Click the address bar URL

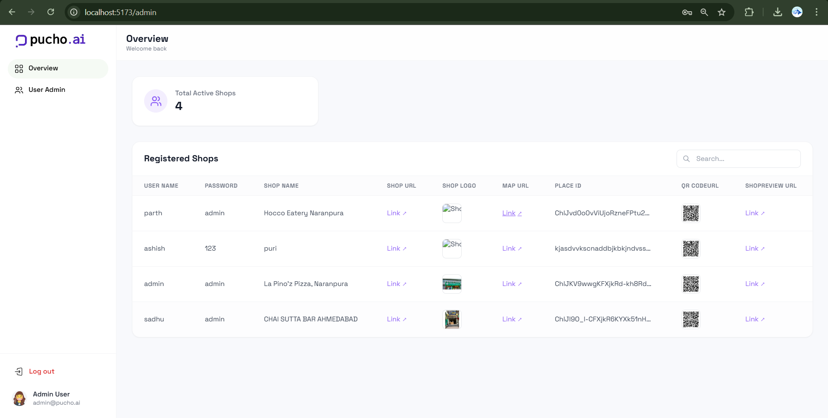(x=120, y=12)
